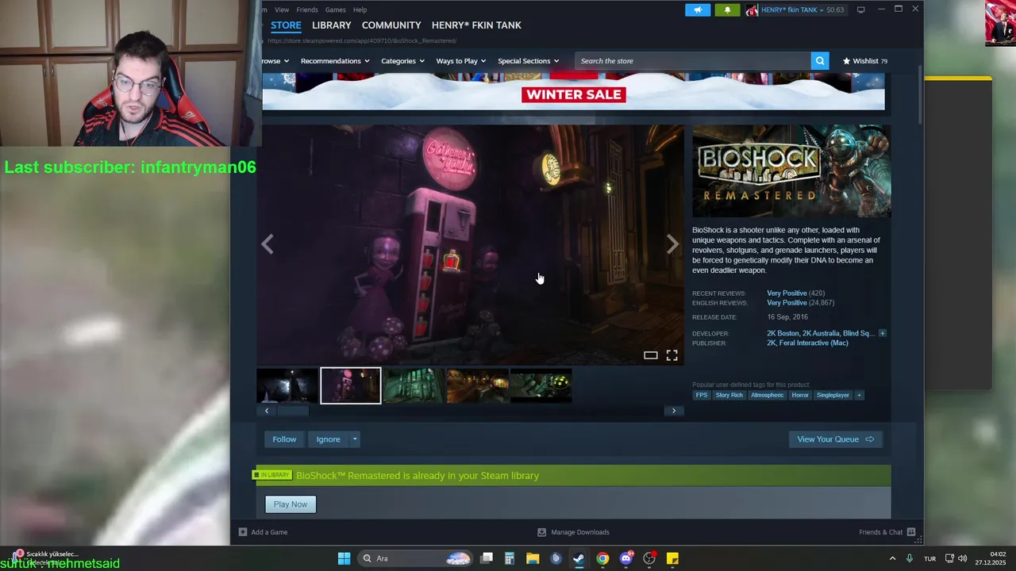Expand the Recommendations dropdown

coord(335,61)
